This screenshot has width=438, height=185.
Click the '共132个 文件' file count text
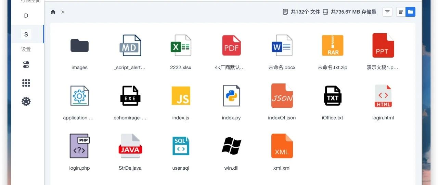pos(305,12)
